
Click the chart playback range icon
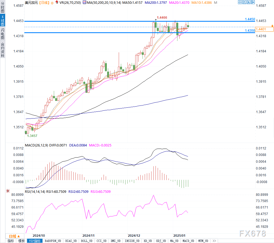pyautogui.click(x=249, y=2)
